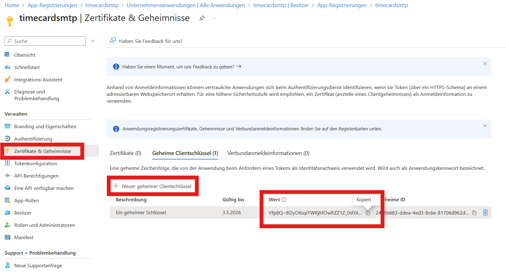Open Unternehmensanwendungen | Alle Anwendungen breadcrumb
The width and height of the screenshot is (506, 278).
pos(186,5)
